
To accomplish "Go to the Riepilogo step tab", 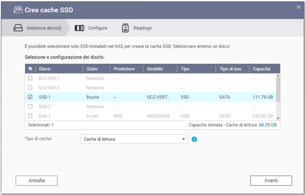I will click(x=143, y=28).
